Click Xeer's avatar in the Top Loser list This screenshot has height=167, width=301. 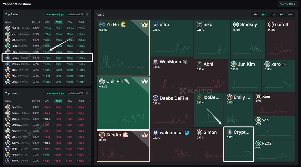[8, 107]
